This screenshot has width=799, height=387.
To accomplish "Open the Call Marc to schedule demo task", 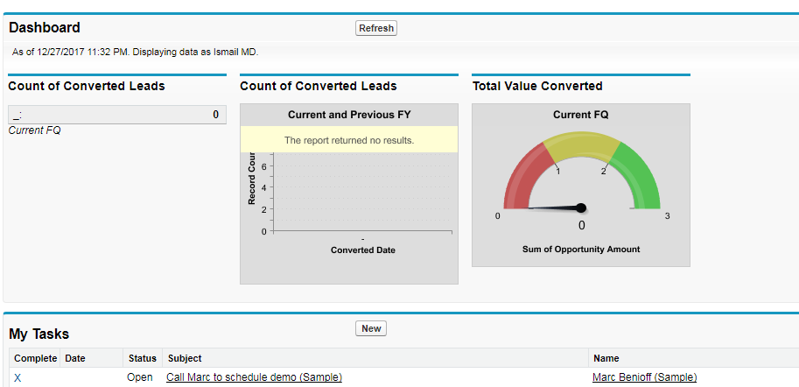I will coord(254,377).
